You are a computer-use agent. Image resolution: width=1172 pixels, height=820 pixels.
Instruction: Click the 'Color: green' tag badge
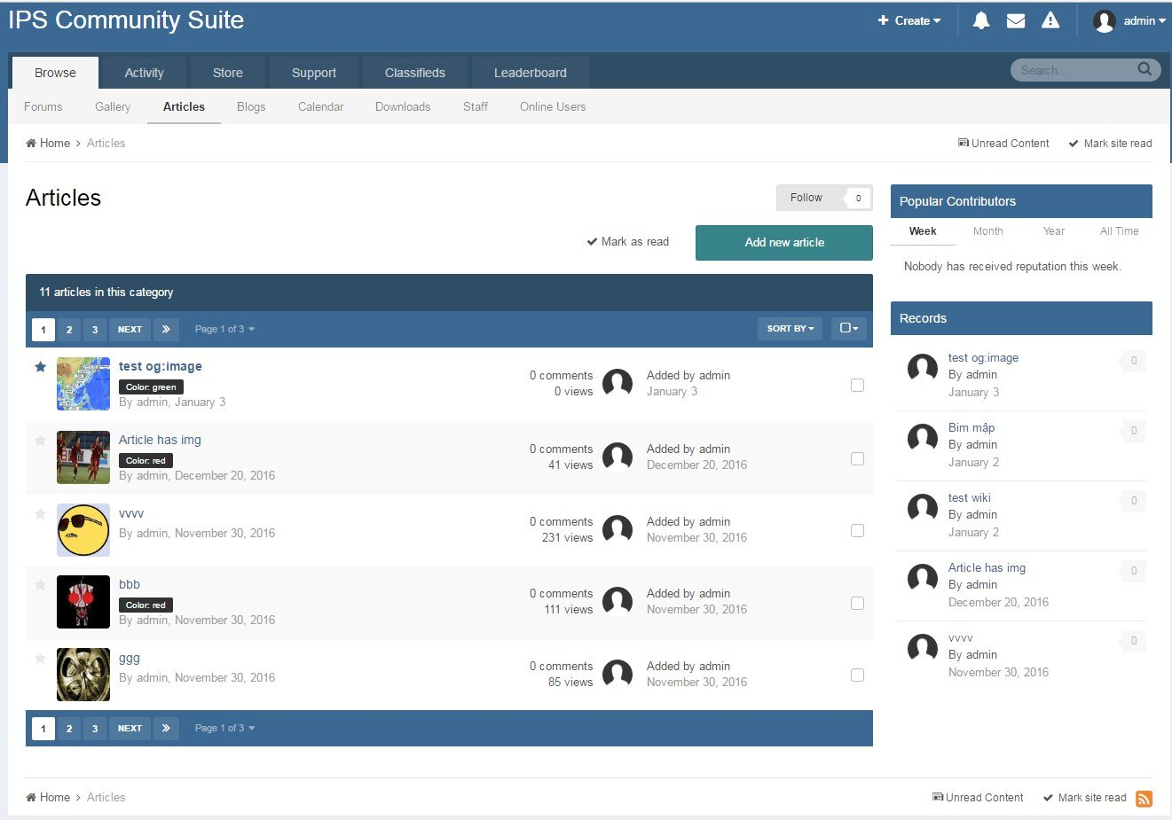coord(151,387)
